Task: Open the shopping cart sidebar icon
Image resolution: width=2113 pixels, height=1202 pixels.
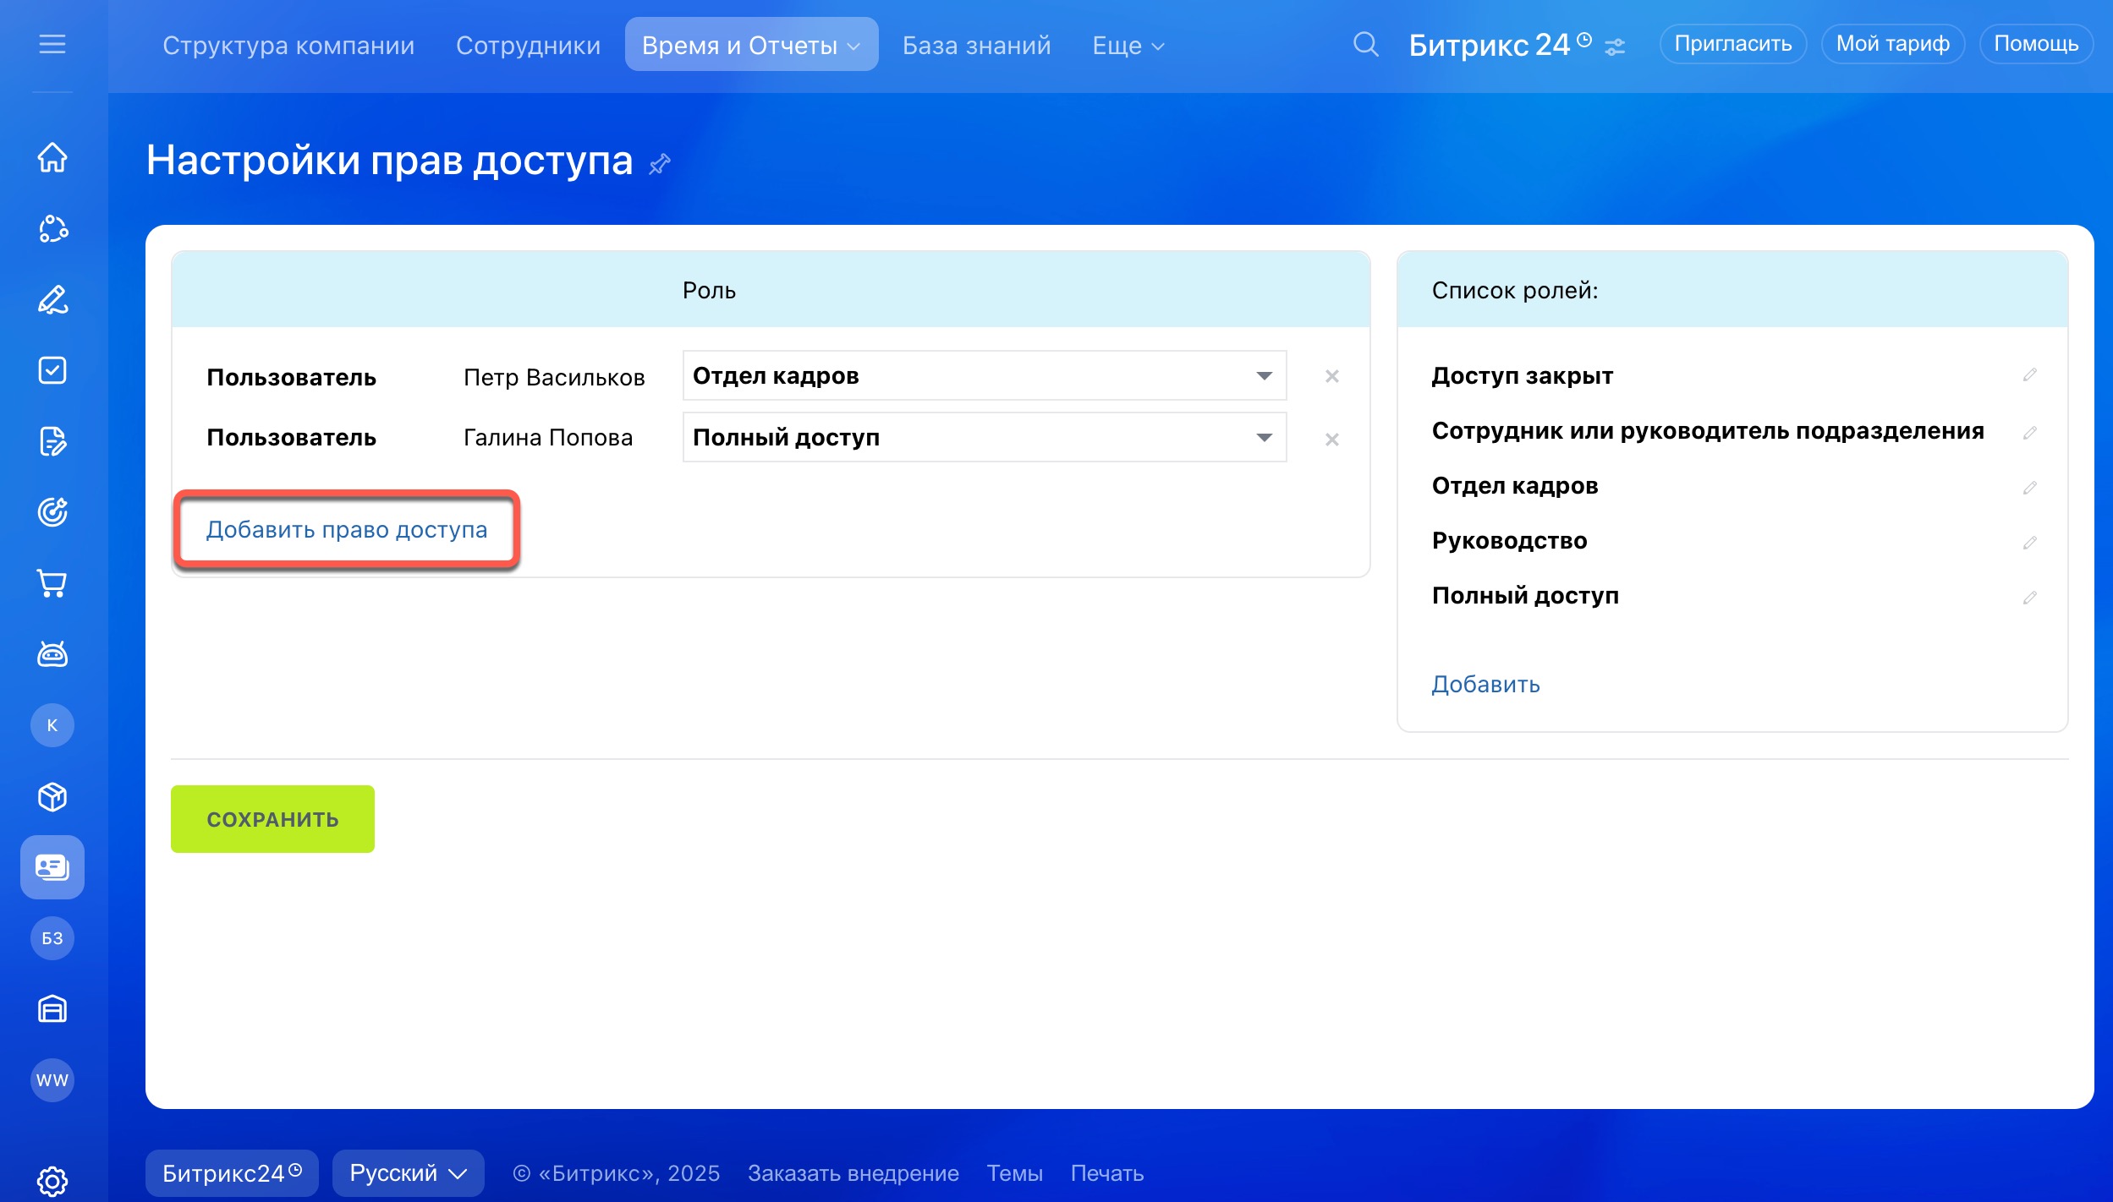Action: 52,583
